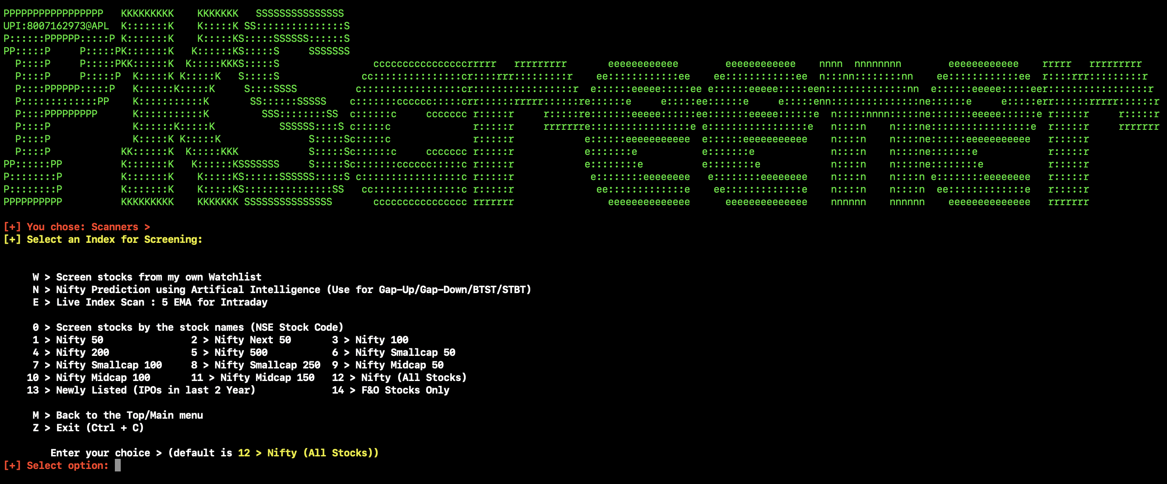This screenshot has height=484, width=1167.
Task: Click the Select option input cursor
Action: tap(118, 466)
